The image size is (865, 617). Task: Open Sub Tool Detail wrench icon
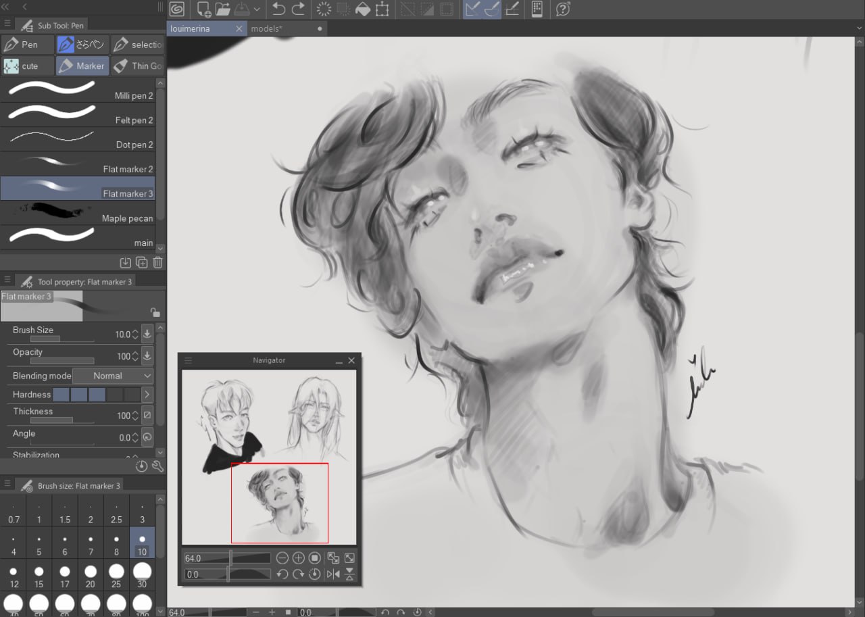click(157, 466)
